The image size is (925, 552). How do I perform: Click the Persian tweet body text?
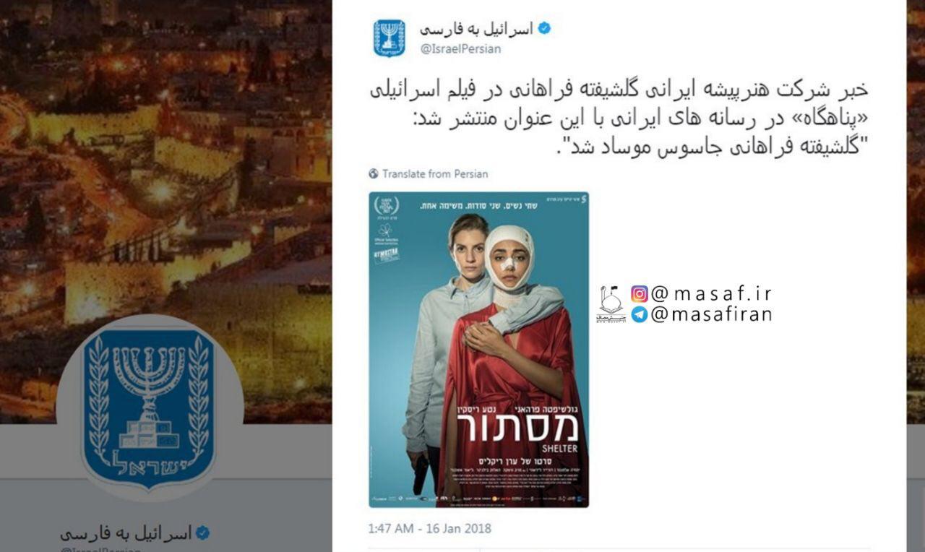click(618, 119)
